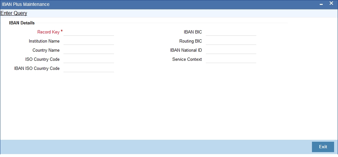Select the Institution Name field
The height and width of the screenshot is (157, 338).
[x=89, y=41]
